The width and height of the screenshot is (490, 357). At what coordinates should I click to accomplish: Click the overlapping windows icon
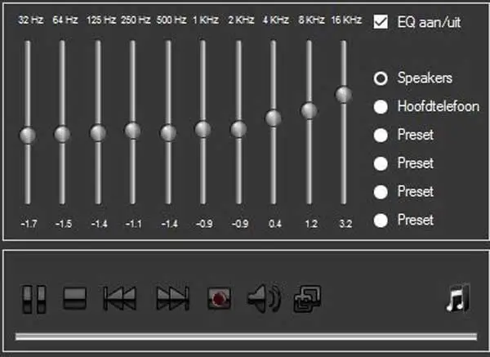(x=308, y=298)
